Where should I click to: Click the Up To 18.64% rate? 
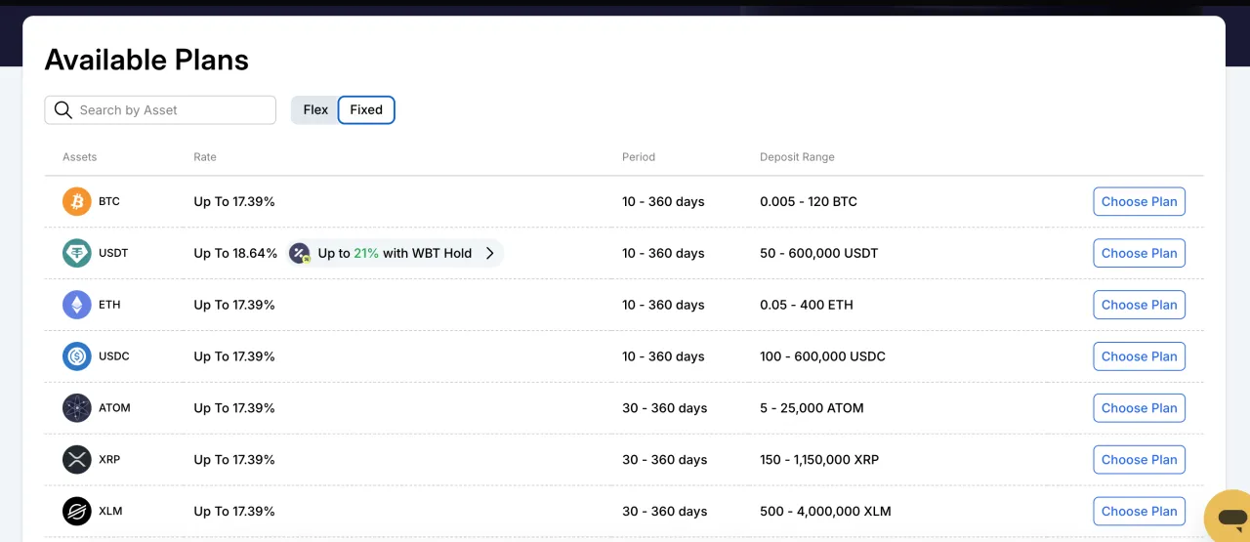235,254
